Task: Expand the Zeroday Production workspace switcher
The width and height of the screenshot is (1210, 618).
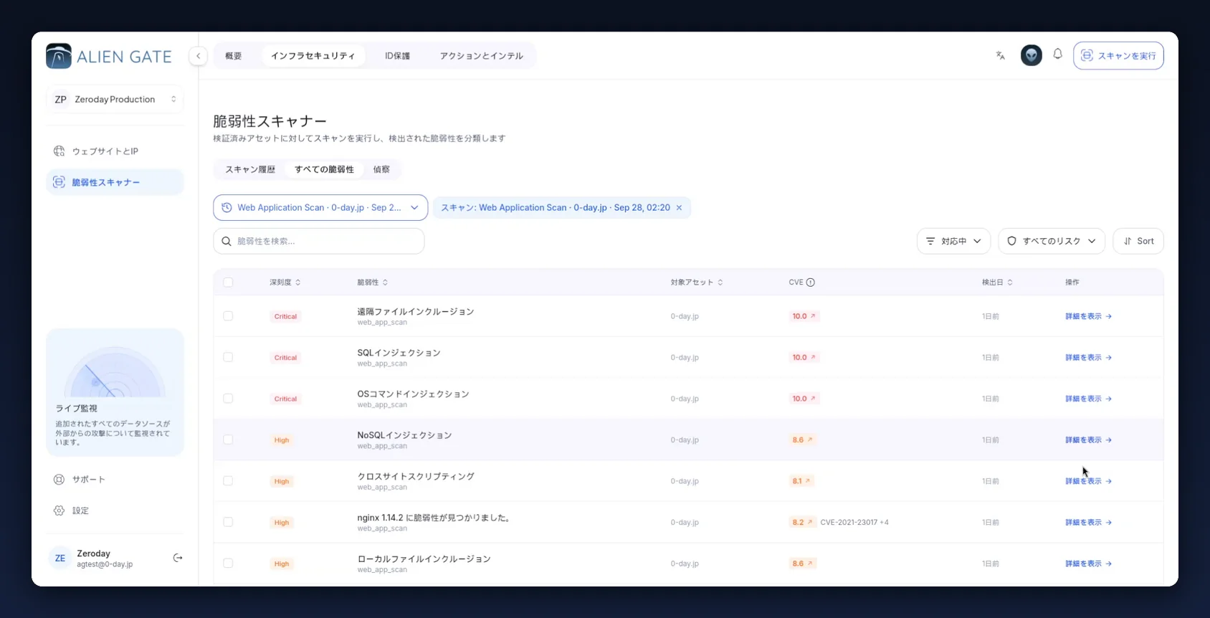Action: click(x=115, y=100)
